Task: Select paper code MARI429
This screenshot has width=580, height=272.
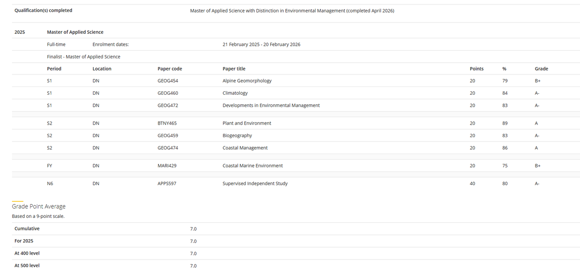Action: click(x=167, y=166)
